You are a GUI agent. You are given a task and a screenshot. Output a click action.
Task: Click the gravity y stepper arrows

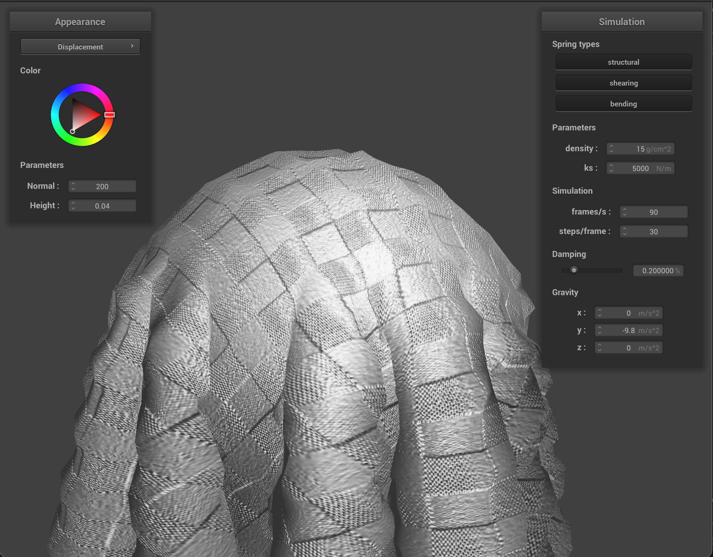(600, 330)
